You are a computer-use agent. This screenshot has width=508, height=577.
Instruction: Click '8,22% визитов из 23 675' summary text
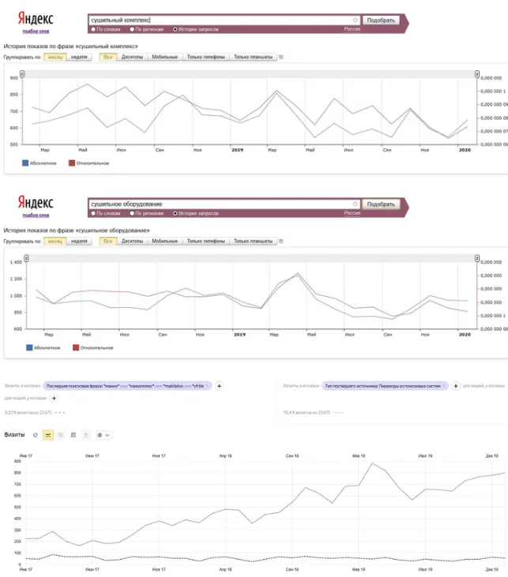coord(28,413)
